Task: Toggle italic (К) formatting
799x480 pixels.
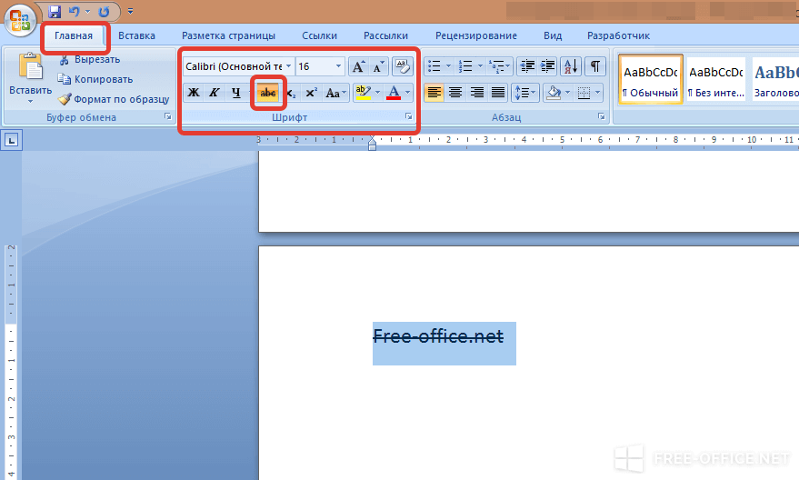Action: (215, 93)
